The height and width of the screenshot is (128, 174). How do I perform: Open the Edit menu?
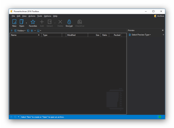tap(19, 16)
